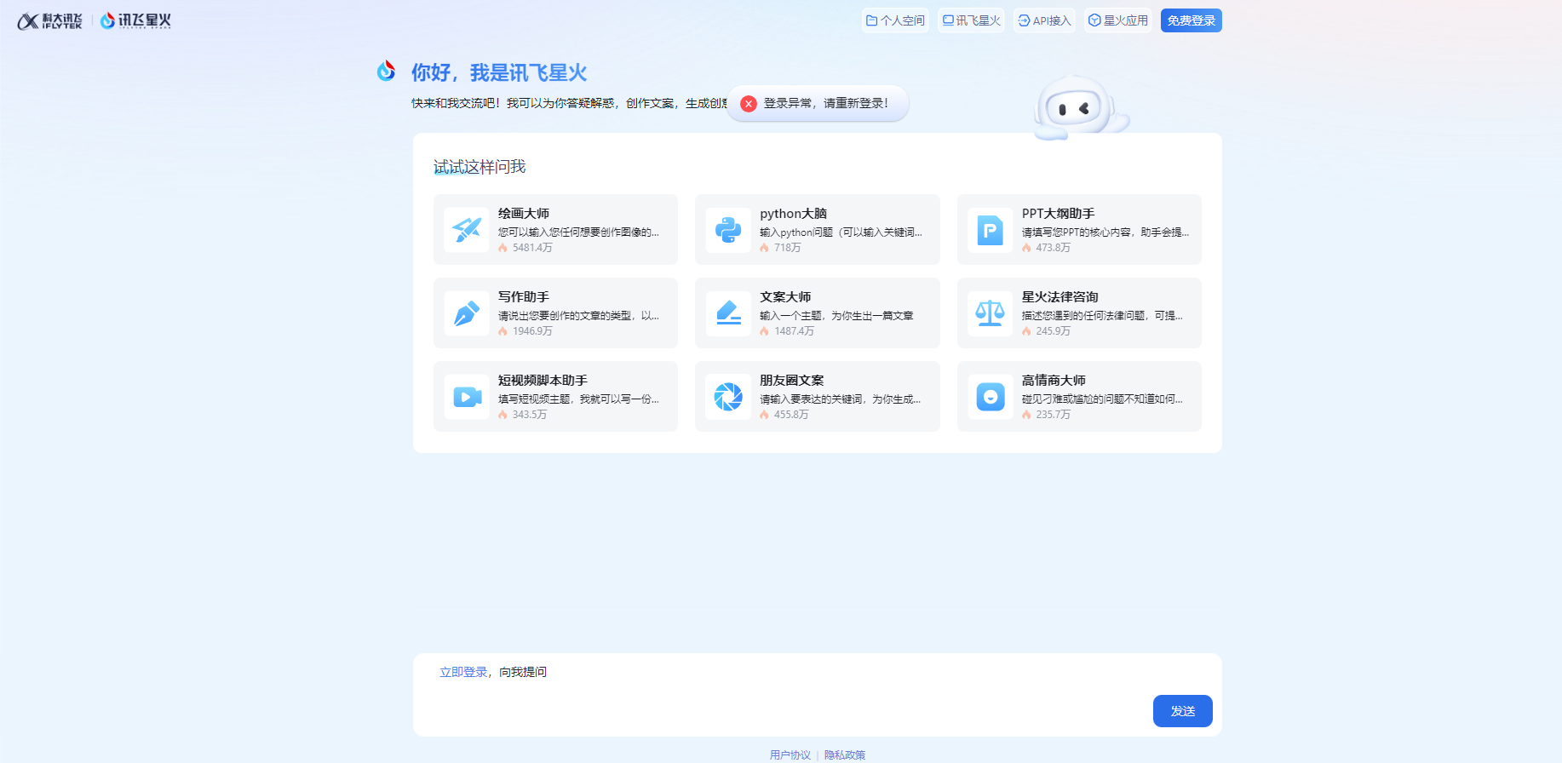Click the 718万 usage count

click(x=788, y=248)
